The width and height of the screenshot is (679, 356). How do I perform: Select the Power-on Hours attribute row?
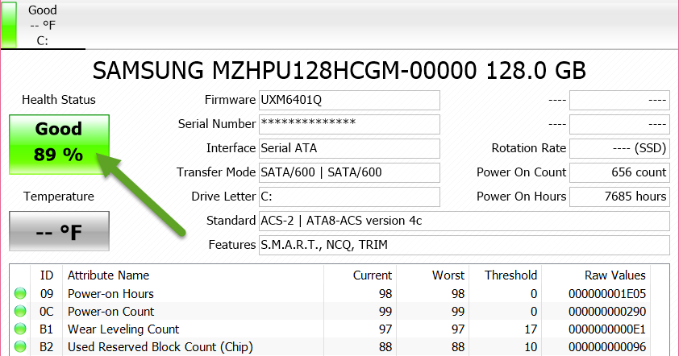(331, 294)
